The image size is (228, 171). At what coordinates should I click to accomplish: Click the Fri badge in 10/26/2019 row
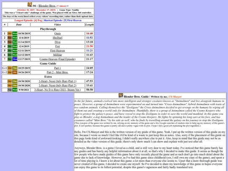[15, 72]
